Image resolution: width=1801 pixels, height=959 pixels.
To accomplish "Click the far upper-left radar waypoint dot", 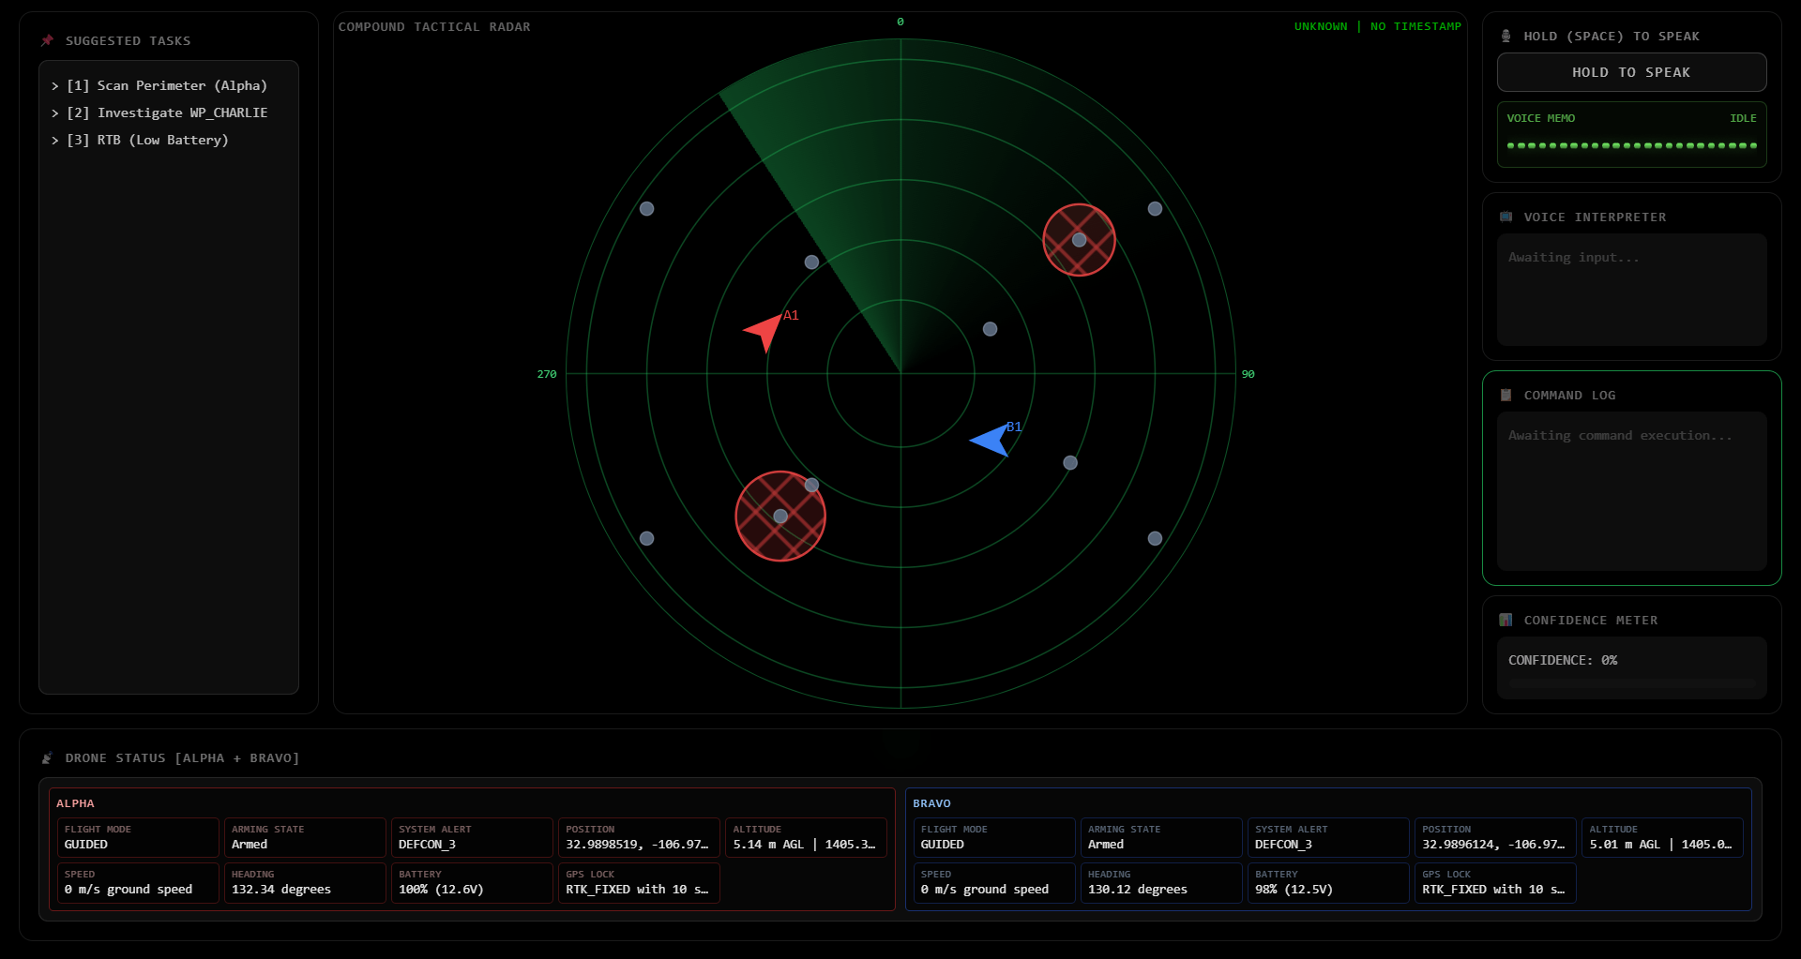I will (646, 208).
